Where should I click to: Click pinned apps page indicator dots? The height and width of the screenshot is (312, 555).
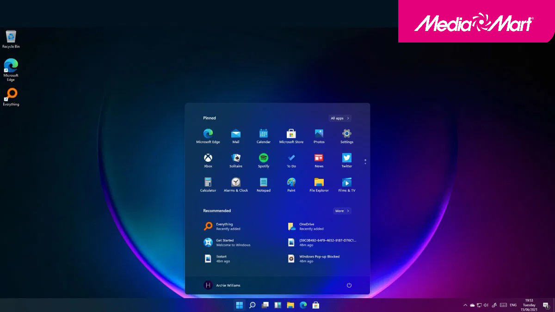point(365,162)
